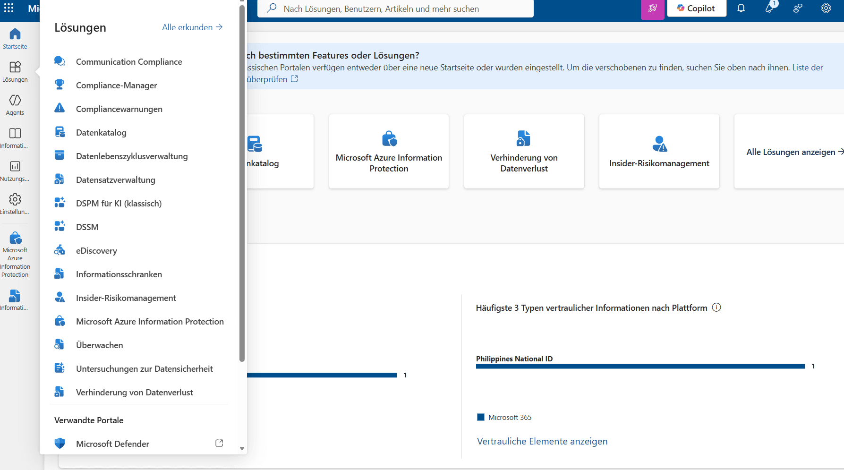
Task: Click the Philippines National ID bar
Action: (x=640, y=366)
